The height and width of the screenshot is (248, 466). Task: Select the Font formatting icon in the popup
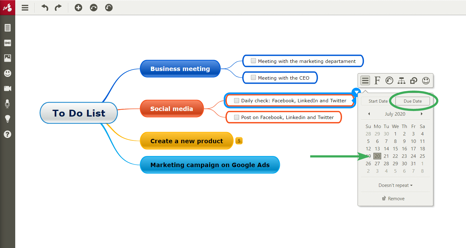pos(377,80)
